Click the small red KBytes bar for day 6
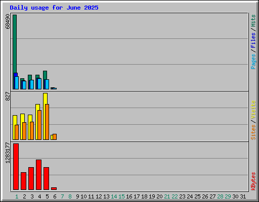This screenshot has height=202, width=259. click(54, 188)
